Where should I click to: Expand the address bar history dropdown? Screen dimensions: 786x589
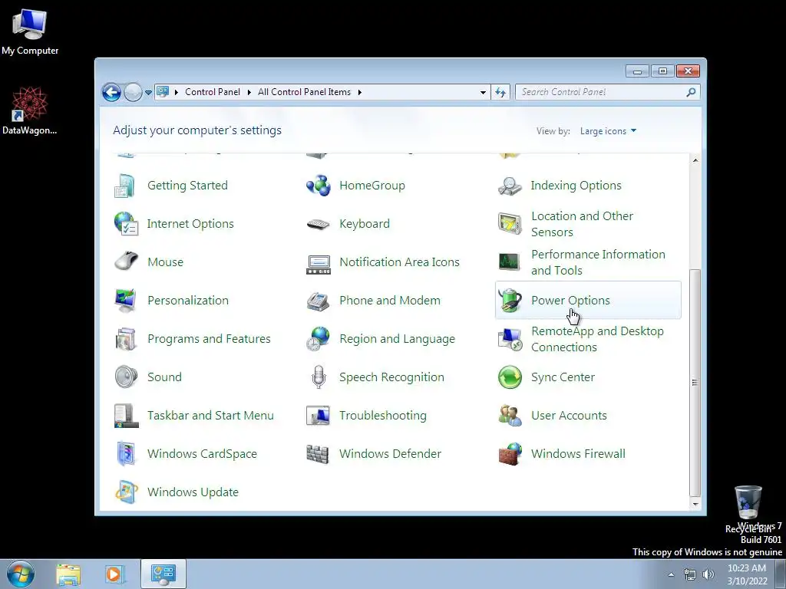(483, 92)
